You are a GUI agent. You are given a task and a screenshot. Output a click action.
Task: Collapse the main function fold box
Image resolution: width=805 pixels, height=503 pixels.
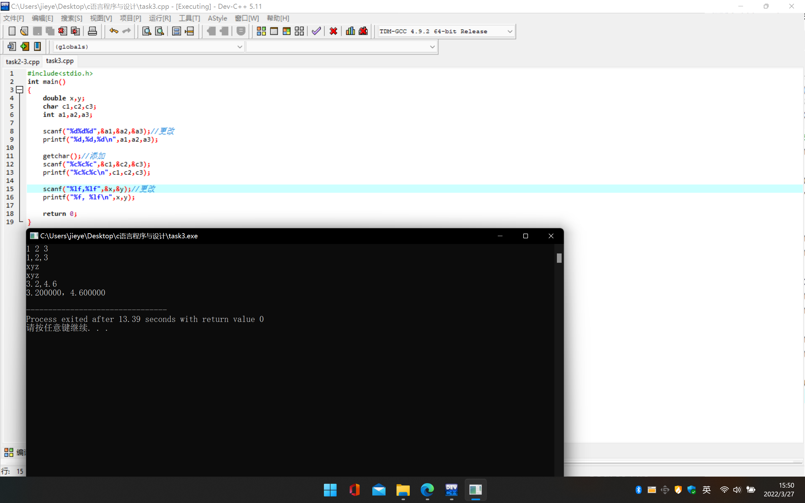(19, 90)
